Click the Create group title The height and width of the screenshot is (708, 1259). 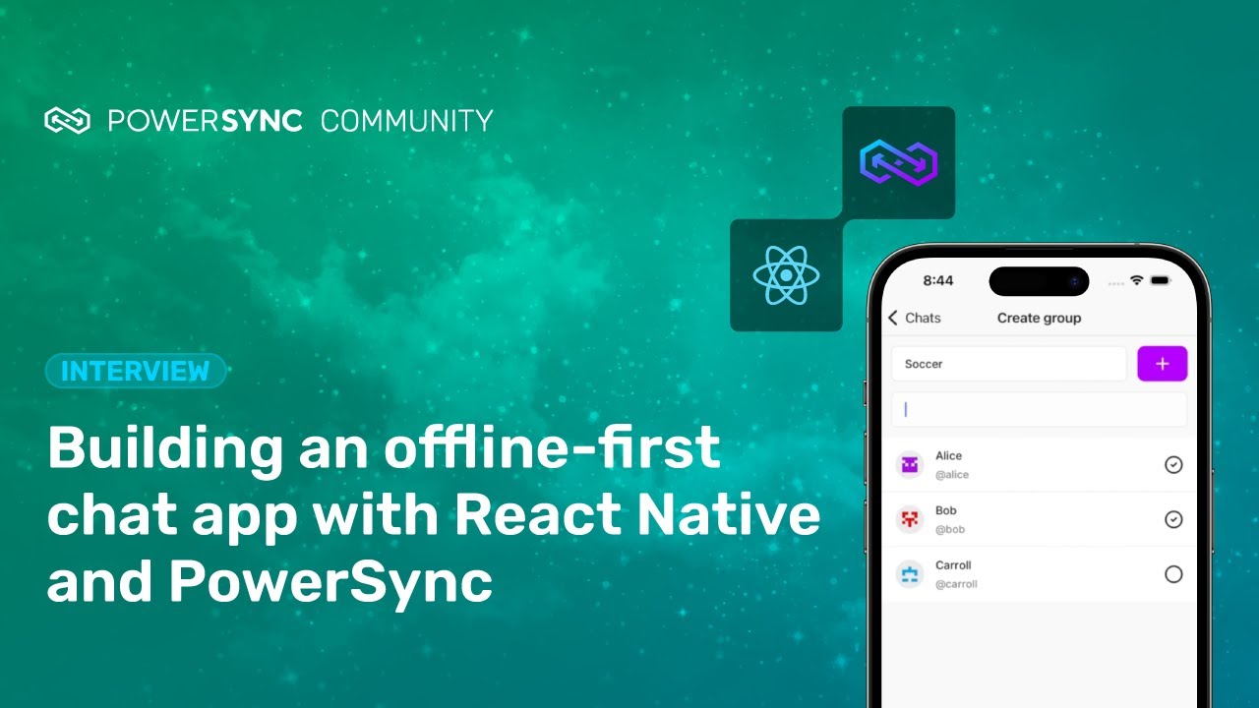pyautogui.click(x=1039, y=318)
